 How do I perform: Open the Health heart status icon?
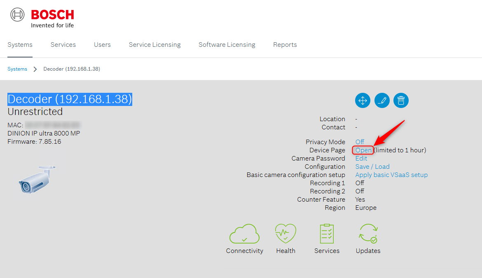point(285,234)
